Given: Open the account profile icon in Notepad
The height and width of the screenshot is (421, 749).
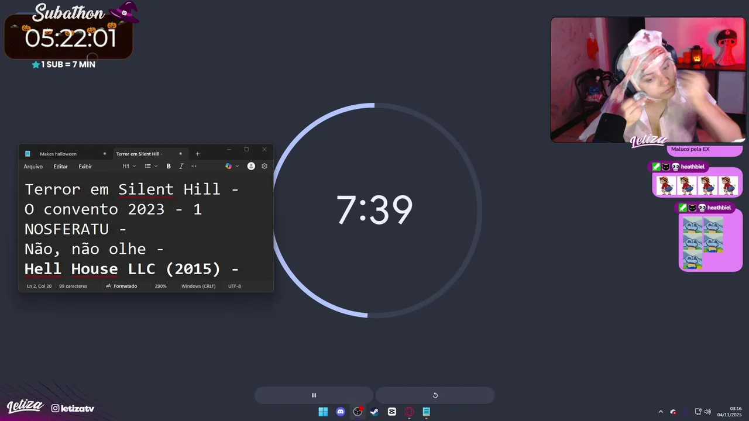Looking at the screenshot, I should (x=251, y=167).
